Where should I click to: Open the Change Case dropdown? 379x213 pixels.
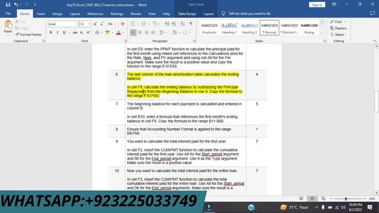[x=111, y=24]
